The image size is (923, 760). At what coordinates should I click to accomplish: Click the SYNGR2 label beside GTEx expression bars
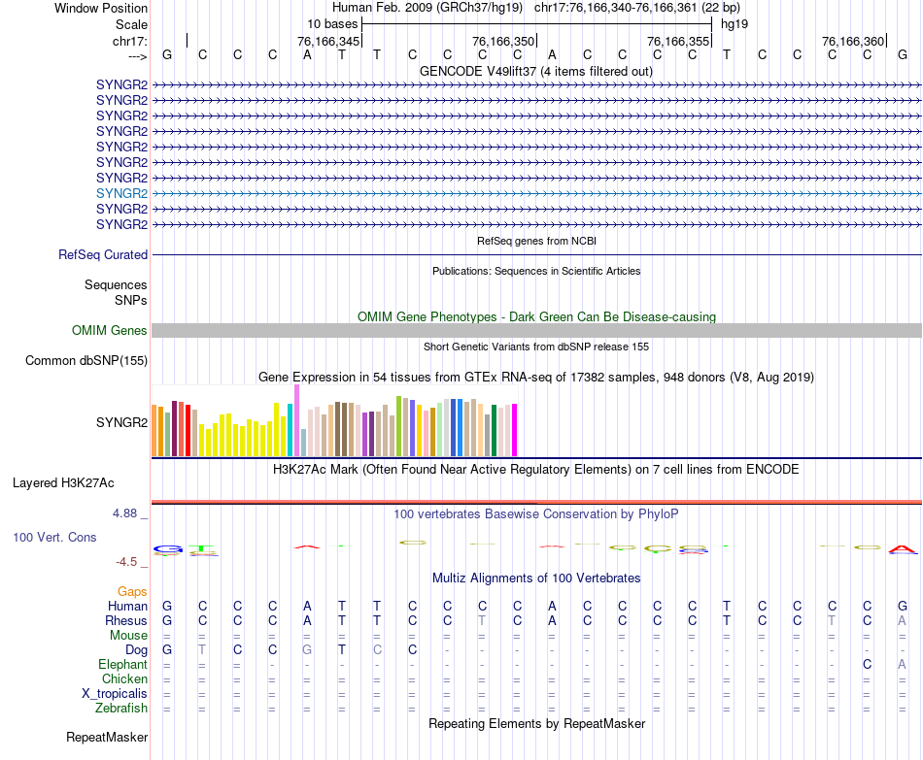121,422
